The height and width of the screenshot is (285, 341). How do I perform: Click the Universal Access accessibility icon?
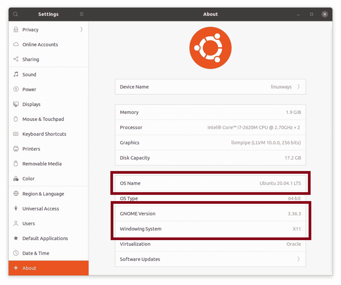pyautogui.click(x=16, y=208)
